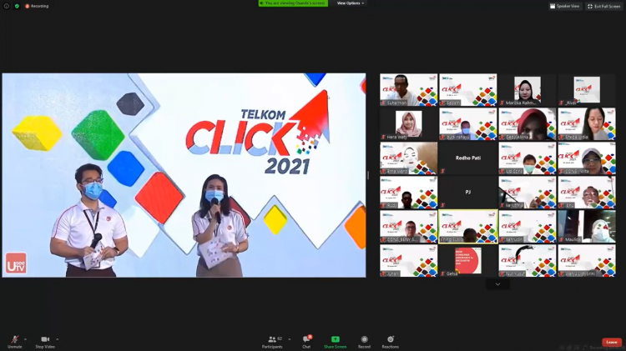Open the View Options dropdown
This screenshot has height=351, width=626.
coord(350,3)
